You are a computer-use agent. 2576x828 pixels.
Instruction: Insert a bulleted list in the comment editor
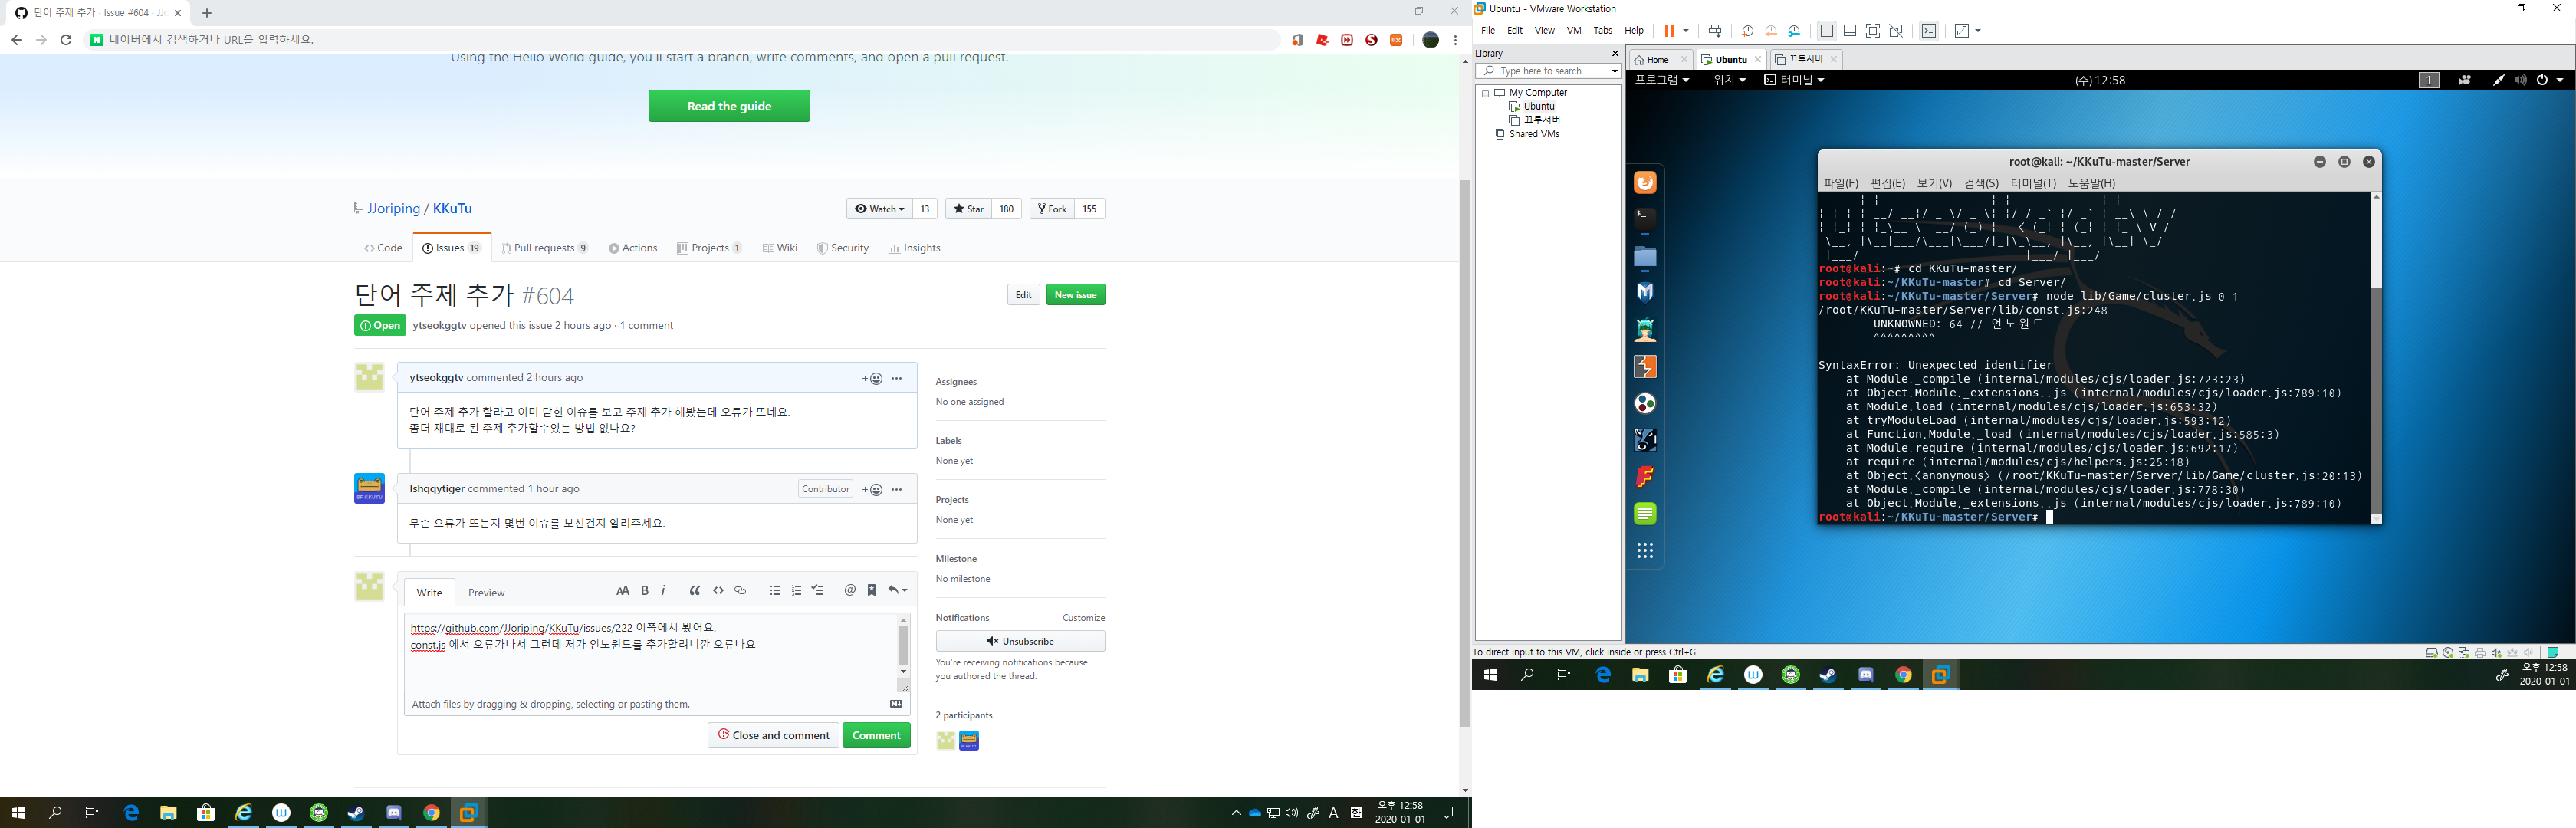point(774,590)
